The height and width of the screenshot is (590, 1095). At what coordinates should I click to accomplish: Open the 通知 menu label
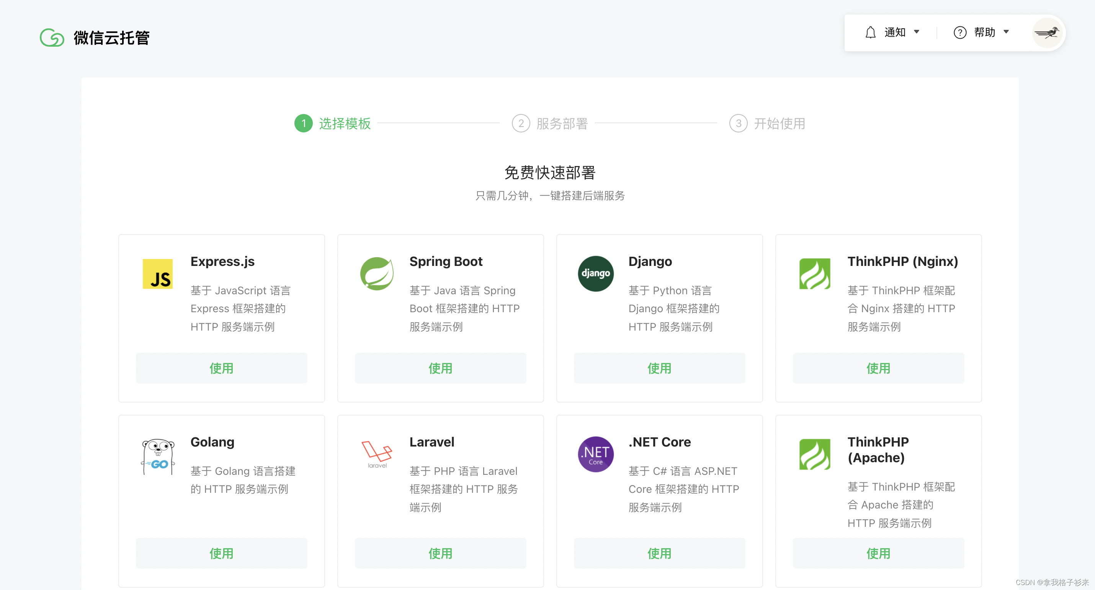tap(895, 32)
